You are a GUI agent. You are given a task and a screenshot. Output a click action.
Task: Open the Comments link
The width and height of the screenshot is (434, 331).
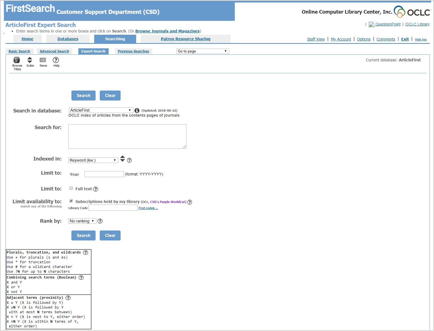(386, 39)
